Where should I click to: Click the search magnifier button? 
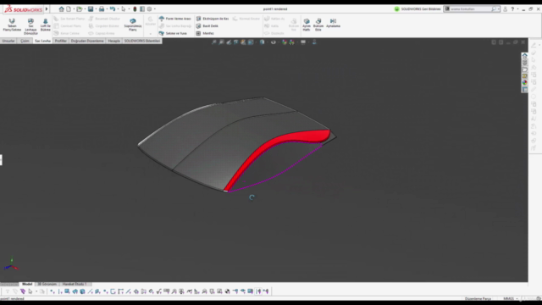point(494,9)
